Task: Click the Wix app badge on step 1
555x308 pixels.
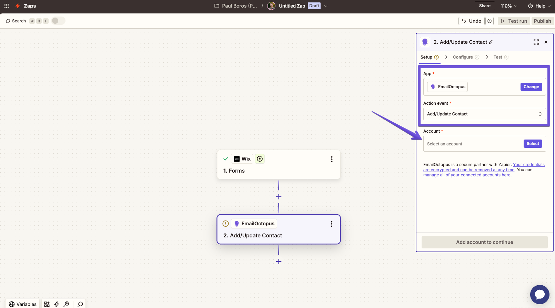Action: 242,159
